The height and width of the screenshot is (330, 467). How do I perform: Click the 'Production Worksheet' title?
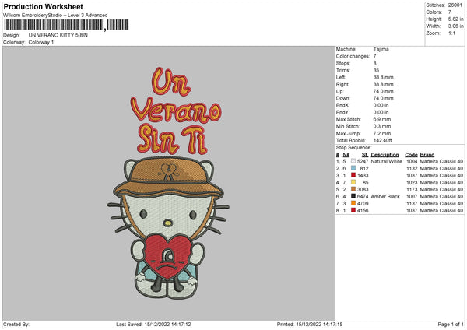[x=43, y=6]
